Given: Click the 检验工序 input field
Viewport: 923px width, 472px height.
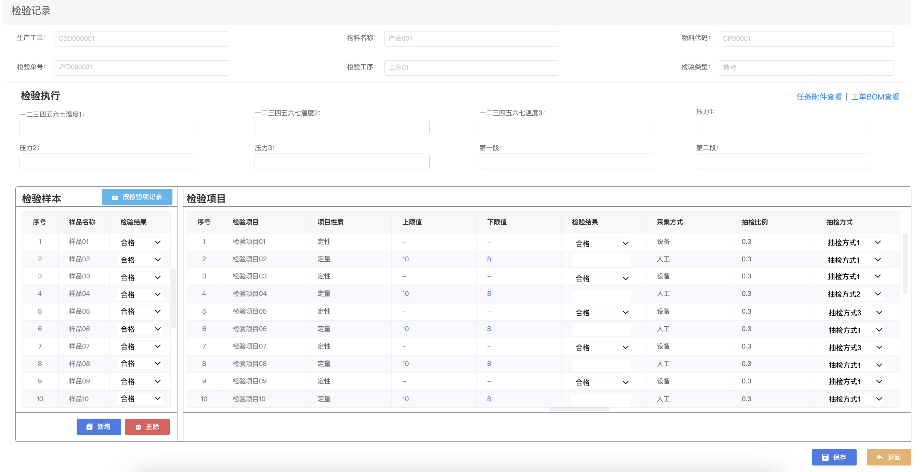Looking at the screenshot, I should pos(471,68).
